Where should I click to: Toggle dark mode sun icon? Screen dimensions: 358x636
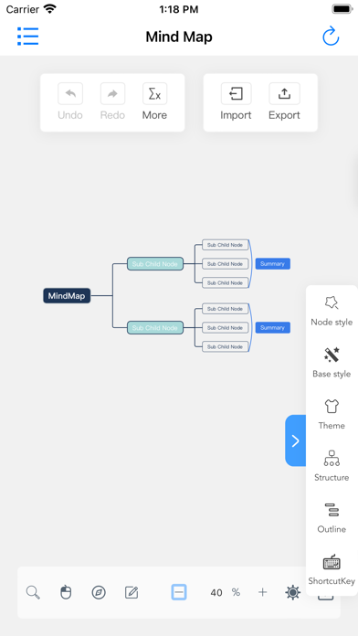(x=293, y=593)
